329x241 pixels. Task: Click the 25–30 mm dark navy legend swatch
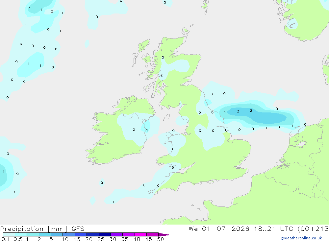(x=105, y=234)
